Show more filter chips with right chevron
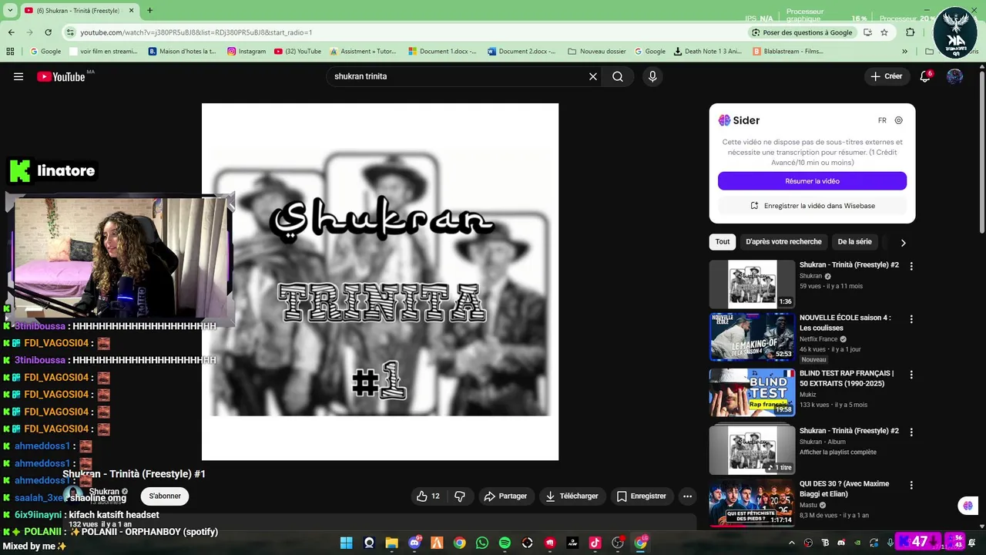986x555 pixels. [x=903, y=243]
